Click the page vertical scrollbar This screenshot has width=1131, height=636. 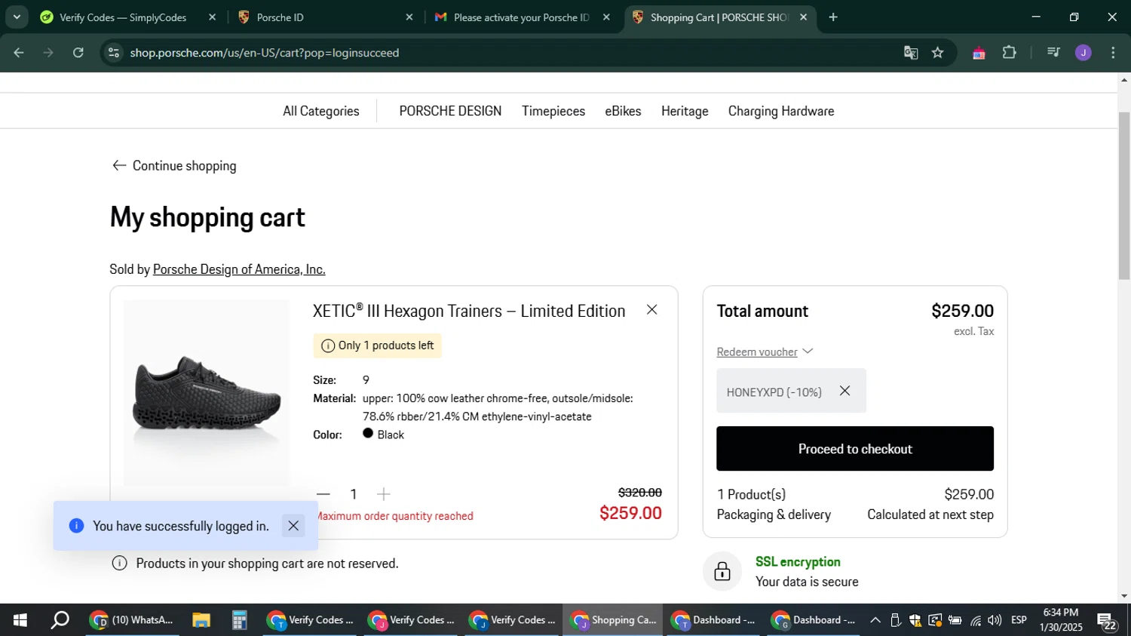pyautogui.click(x=1124, y=196)
